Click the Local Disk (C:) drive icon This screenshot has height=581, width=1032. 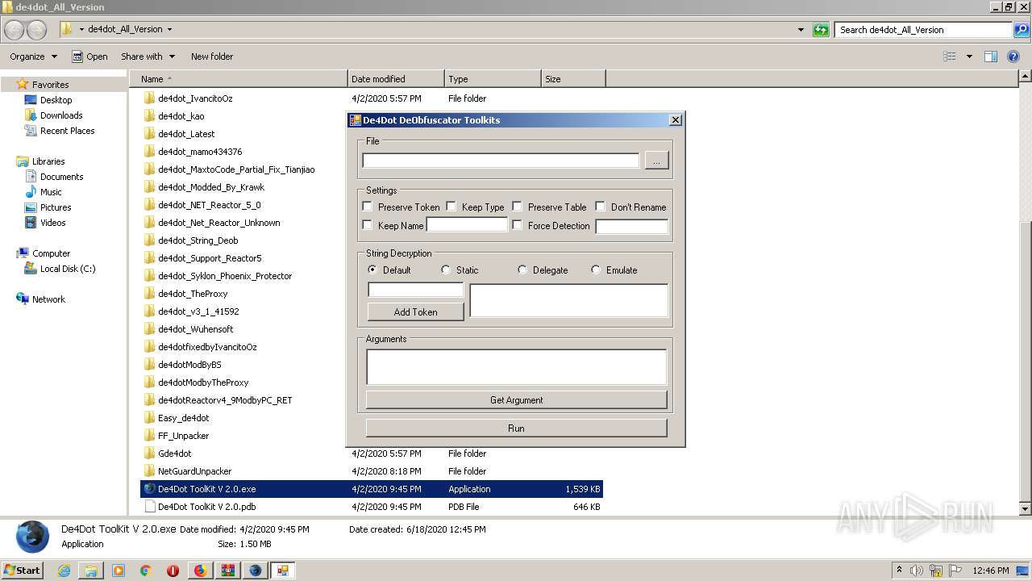point(31,269)
